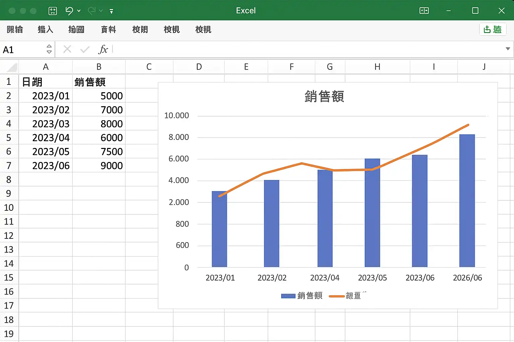Open the second ribbon tab

[45, 29]
